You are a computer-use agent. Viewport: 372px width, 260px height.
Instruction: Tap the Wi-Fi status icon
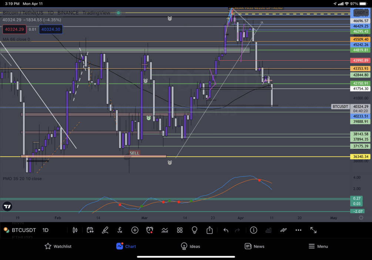346,4
